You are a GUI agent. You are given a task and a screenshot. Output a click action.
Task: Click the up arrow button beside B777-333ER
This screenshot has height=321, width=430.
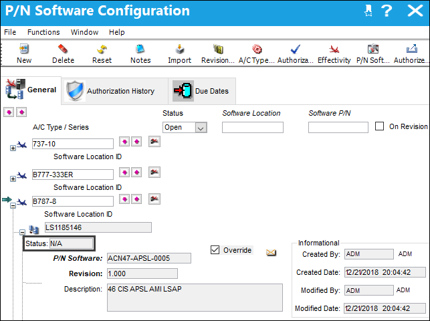tap(136, 173)
